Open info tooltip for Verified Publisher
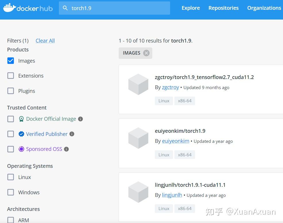283x223 pixels. tap(72, 134)
